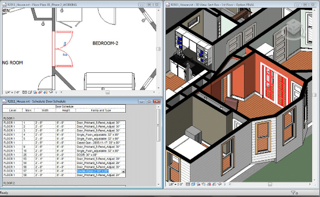The height and width of the screenshot is (197, 320).
Task: Click the floor plan vertical scrollbar thumb
Action: [x=158, y=49]
